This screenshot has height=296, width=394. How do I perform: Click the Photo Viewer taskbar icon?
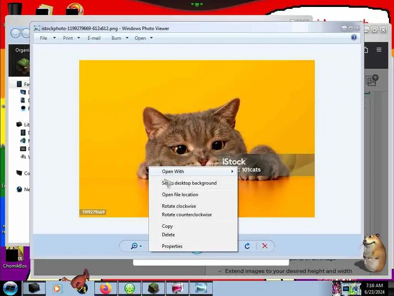click(x=201, y=288)
